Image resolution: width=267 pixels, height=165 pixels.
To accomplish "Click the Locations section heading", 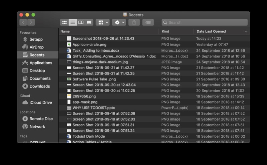I will 27,112.
